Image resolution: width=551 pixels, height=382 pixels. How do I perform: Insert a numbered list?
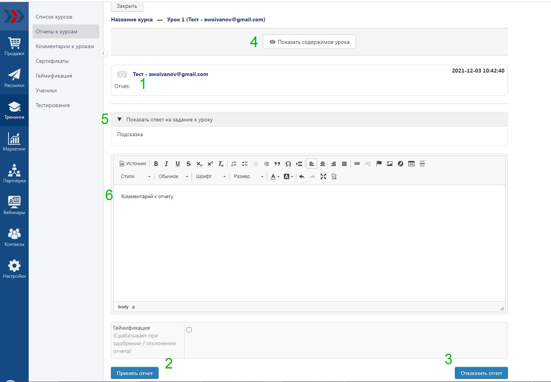click(234, 164)
